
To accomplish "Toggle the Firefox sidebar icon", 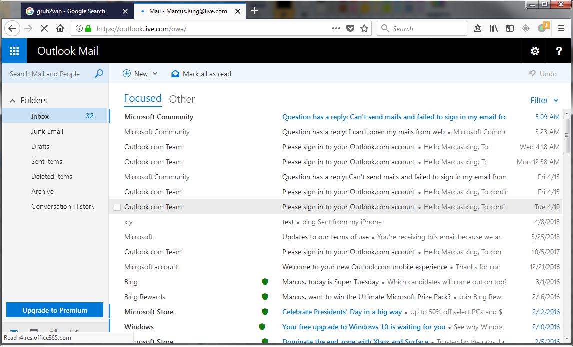I will pyautogui.click(x=510, y=28).
